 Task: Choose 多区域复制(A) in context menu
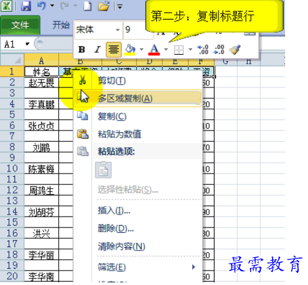(x=138, y=98)
